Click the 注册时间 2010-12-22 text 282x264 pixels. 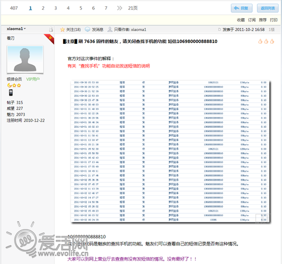[26, 120]
